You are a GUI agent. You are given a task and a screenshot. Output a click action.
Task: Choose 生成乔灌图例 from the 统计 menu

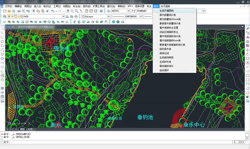[x=166, y=11]
